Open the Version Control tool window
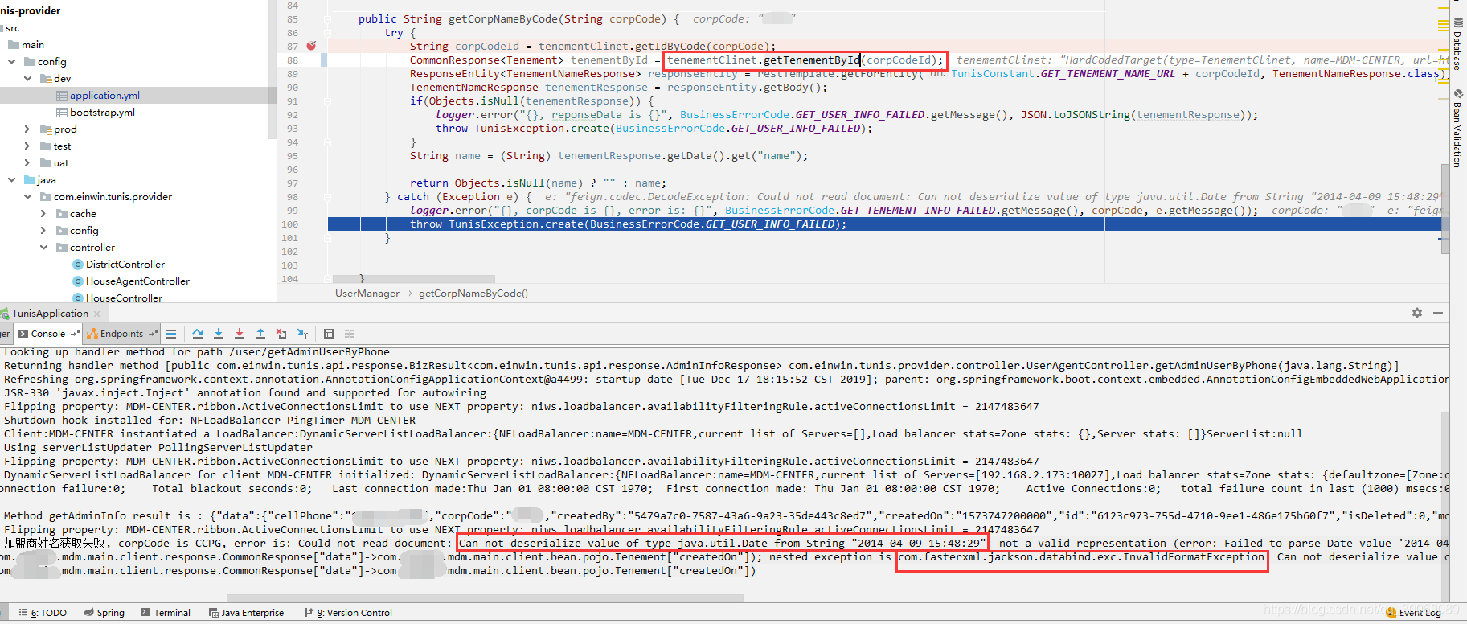 pos(348,613)
